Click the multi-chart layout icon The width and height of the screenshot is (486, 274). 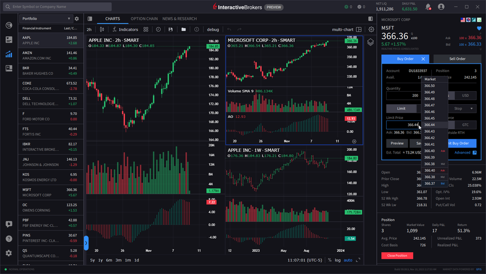pos(359,29)
